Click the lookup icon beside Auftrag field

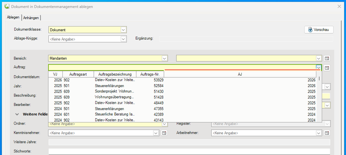(327, 68)
